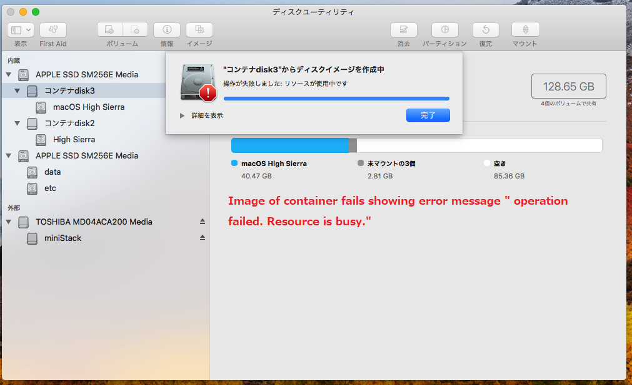Click the Mount toolbar icon
Image resolution: width=632 pixels, height=385 pixels.
tap(526, 30)
